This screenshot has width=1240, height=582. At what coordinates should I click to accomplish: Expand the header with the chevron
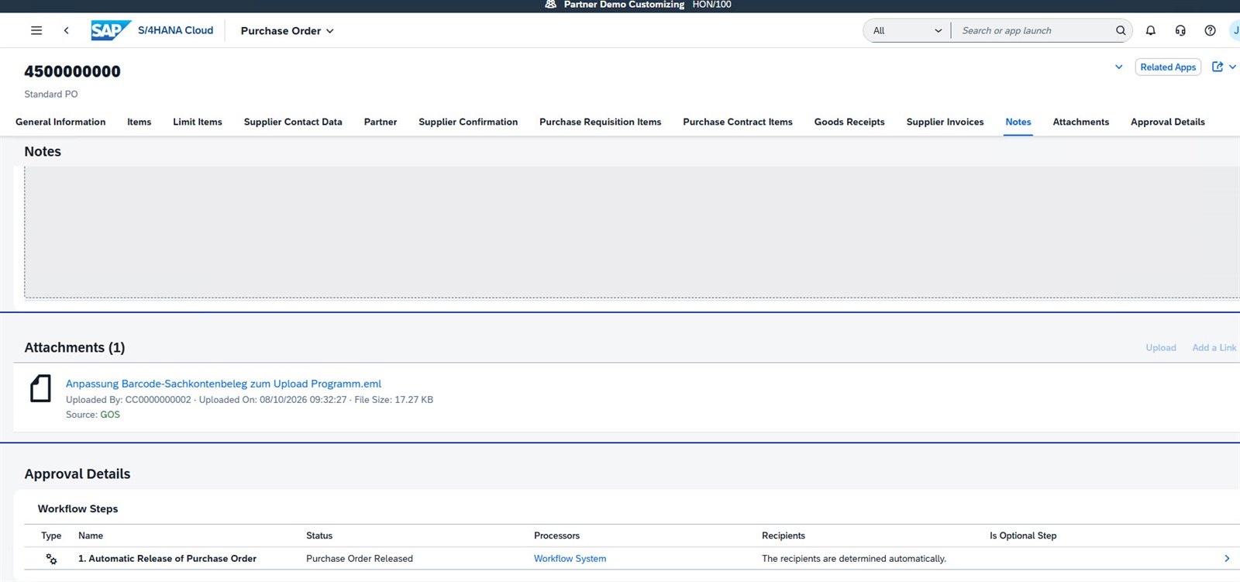(x=1118, y=67)
